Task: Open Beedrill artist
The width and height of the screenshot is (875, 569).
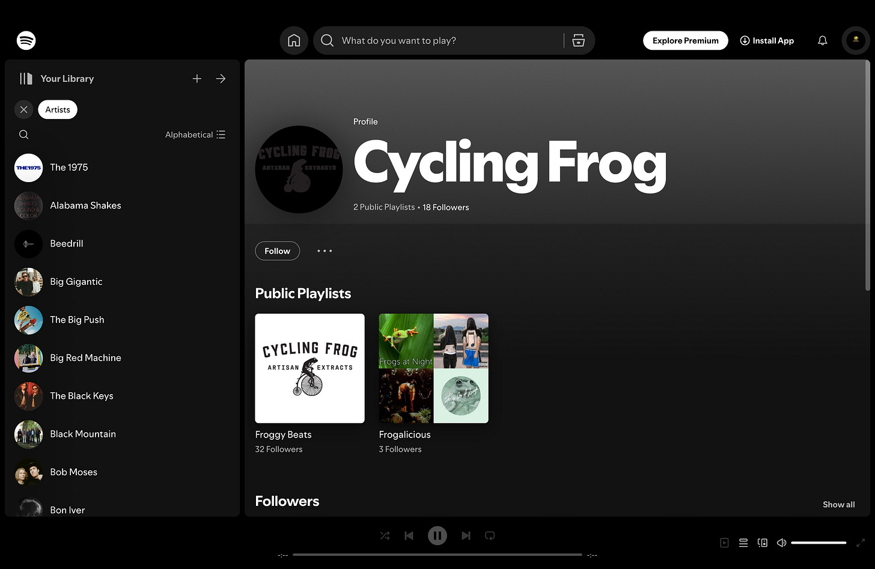Action: click(122, 244)
